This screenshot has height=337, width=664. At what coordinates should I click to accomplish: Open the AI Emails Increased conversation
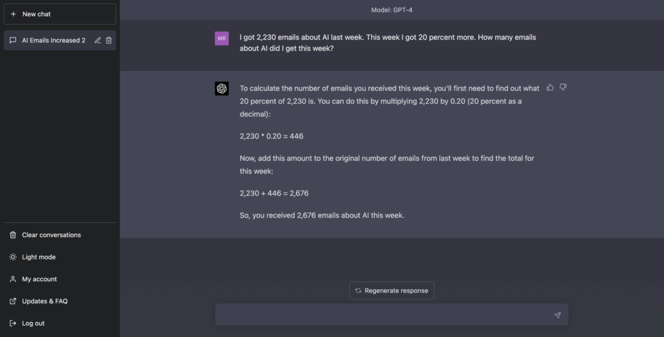[53, 40]
